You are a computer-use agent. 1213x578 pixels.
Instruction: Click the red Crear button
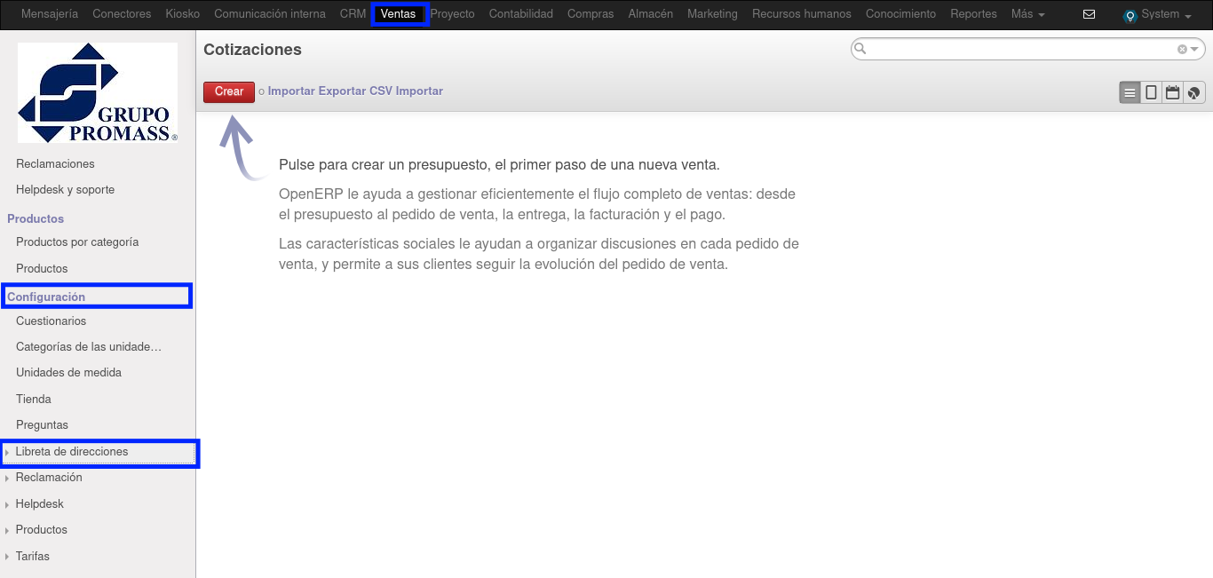coord(229,91)
